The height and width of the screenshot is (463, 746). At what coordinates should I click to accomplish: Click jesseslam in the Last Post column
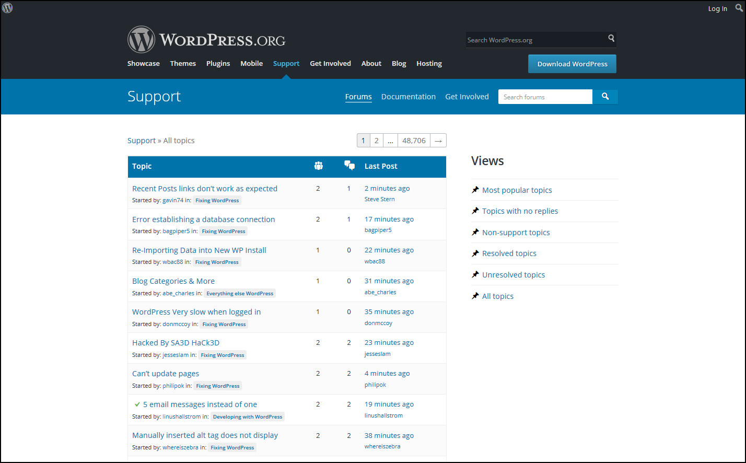pos(378,354)
